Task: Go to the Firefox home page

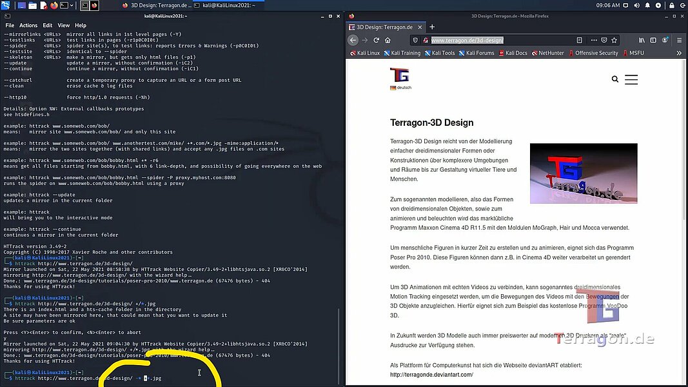Action: (388, 41)
